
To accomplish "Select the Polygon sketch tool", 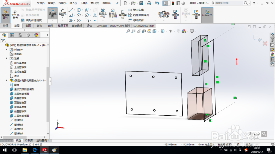I will (79, 21).
